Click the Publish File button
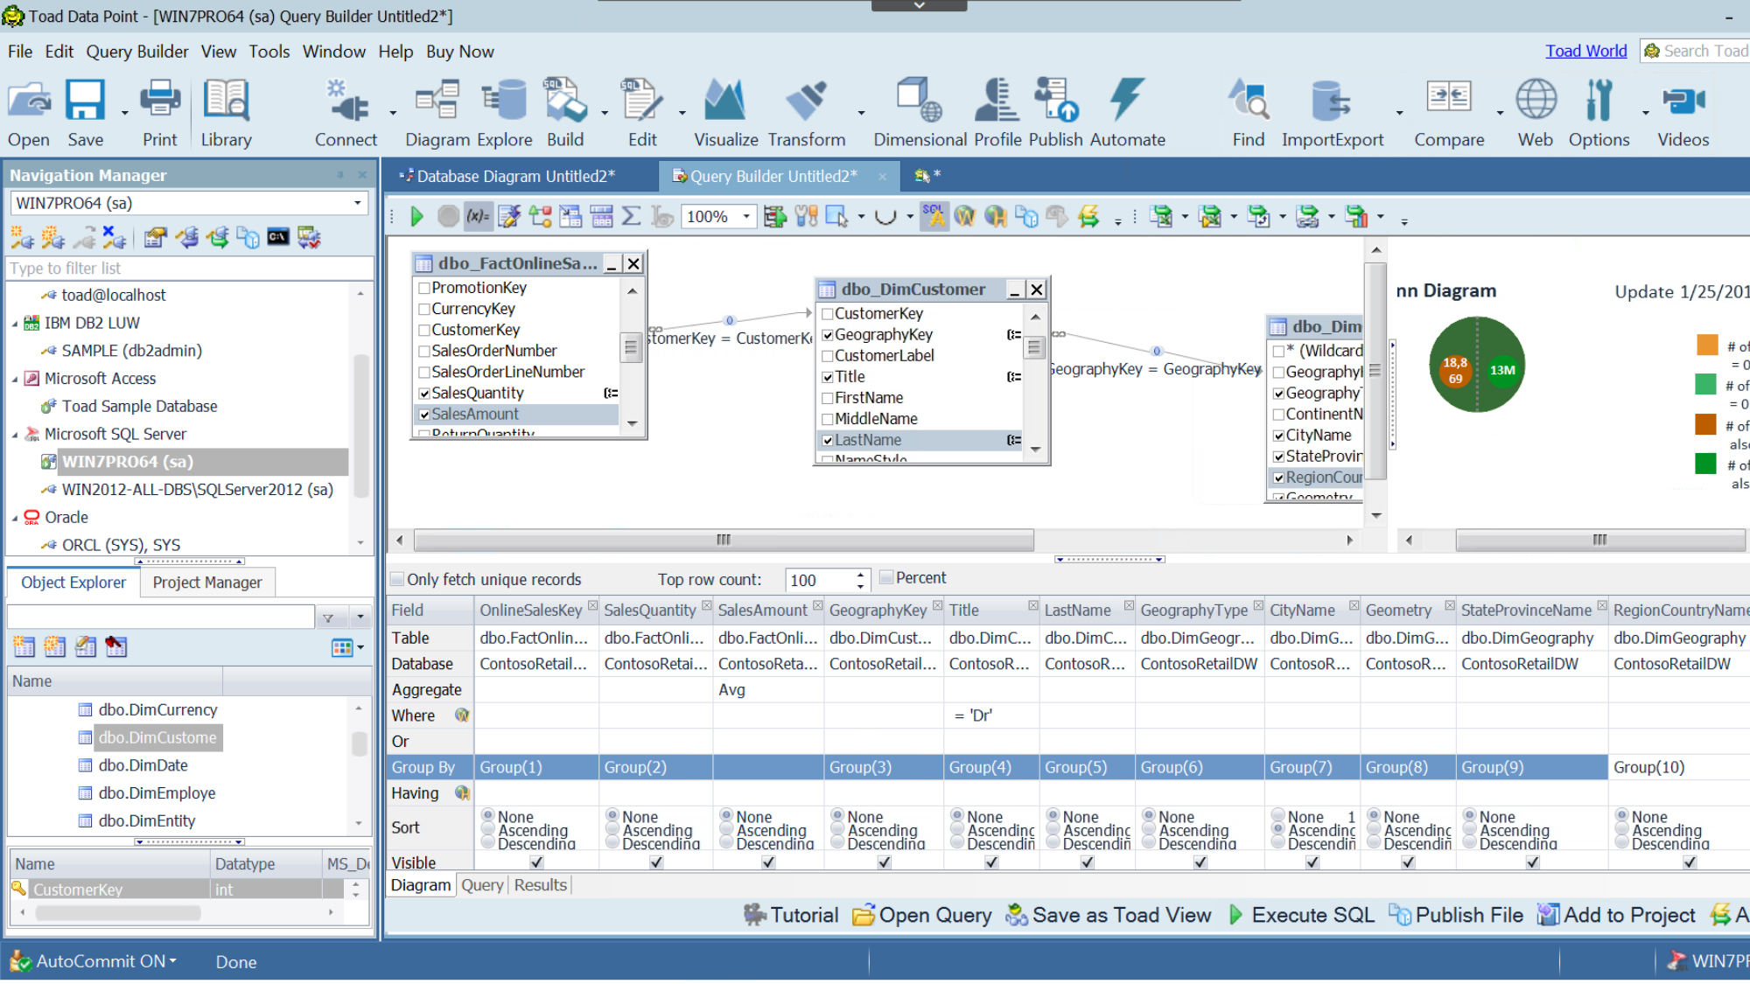 pos(1456,916)
